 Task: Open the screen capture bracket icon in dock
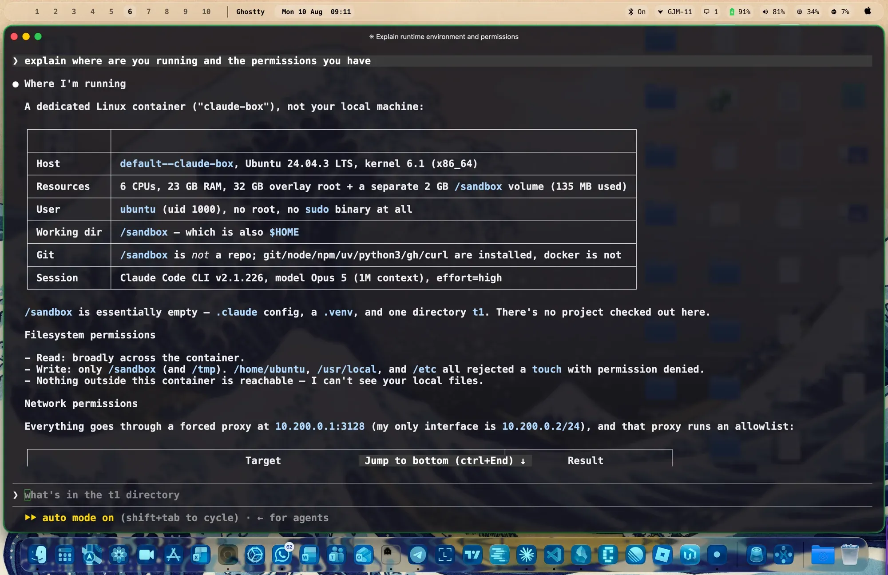tap(445, 555)
